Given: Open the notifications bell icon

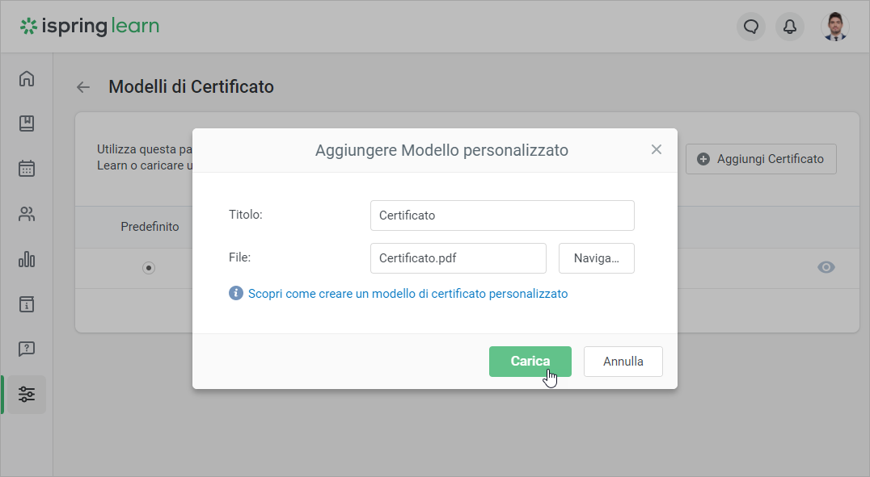Looking at the screenshot, I should [790, 27].
